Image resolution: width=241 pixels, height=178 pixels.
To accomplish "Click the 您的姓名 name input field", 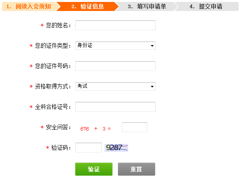I will [x=115, y=25].
